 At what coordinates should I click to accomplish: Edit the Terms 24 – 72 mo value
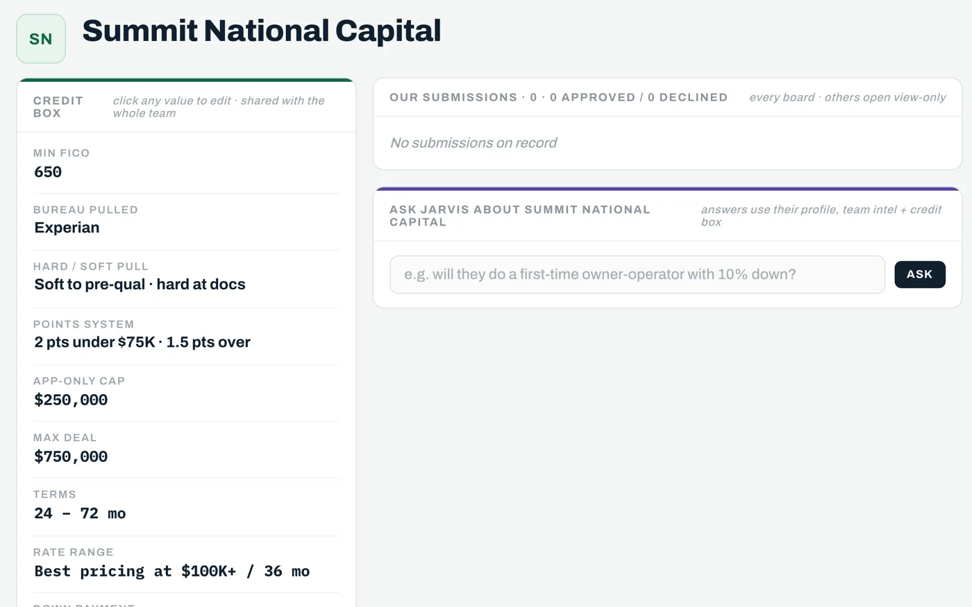point(80,513)
